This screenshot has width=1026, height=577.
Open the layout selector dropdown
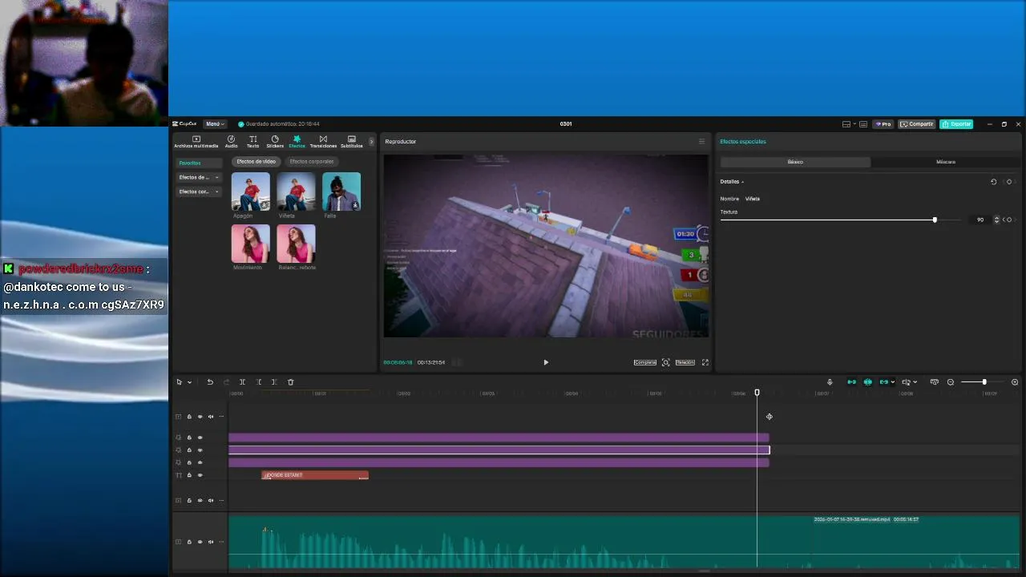point(849,124)
